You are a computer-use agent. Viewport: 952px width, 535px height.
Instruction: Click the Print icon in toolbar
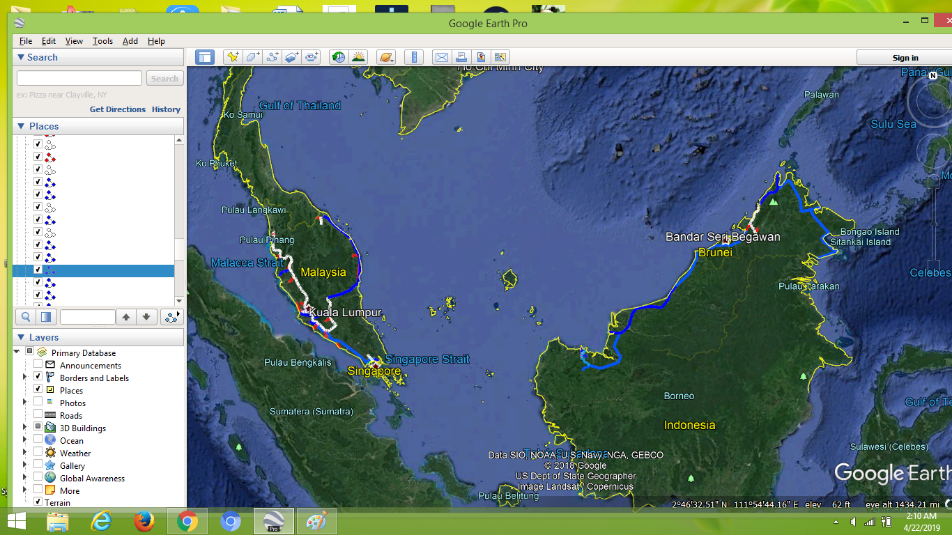pyautogui.click(x=461, y=57)
